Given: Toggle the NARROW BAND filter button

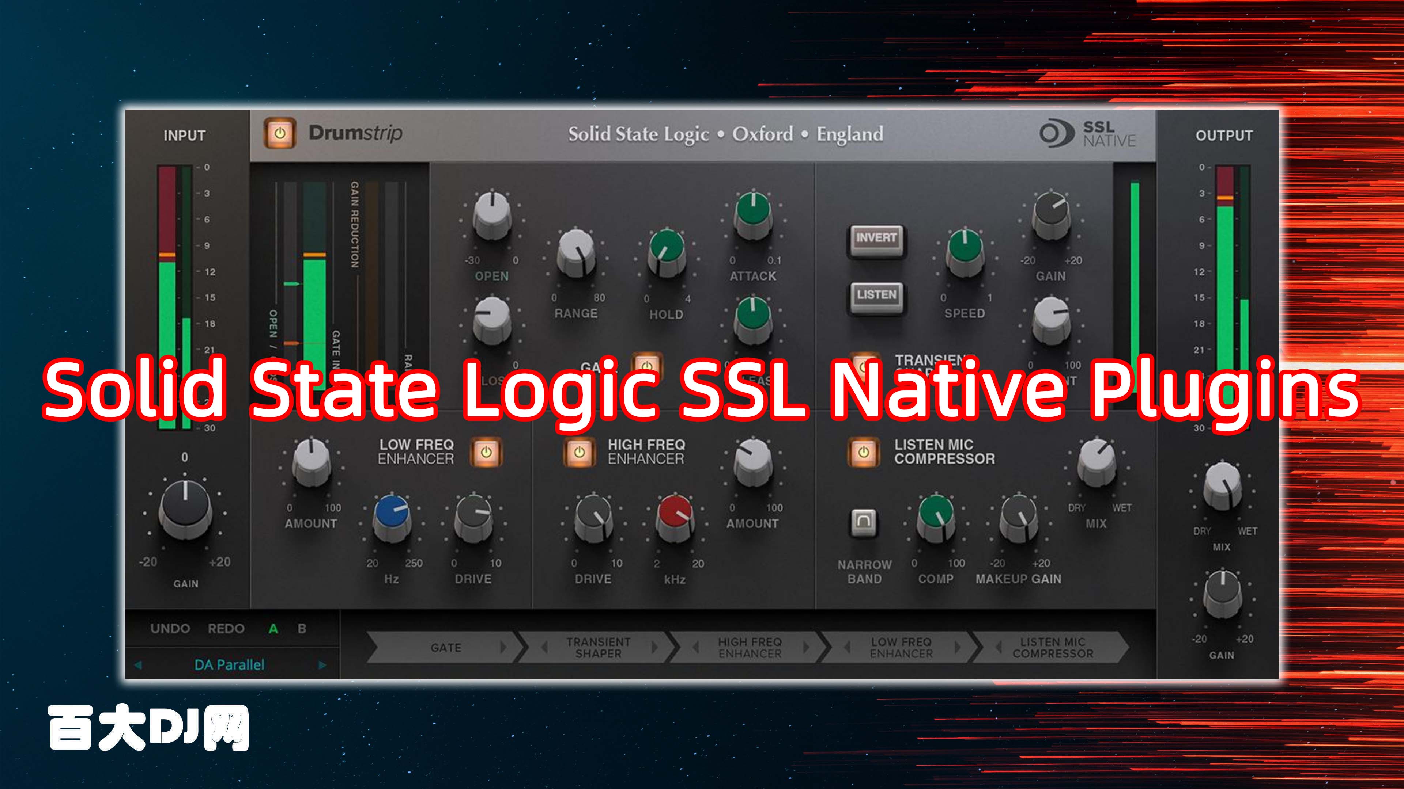Looking at the screenshot, I should (x=864, y=523).
